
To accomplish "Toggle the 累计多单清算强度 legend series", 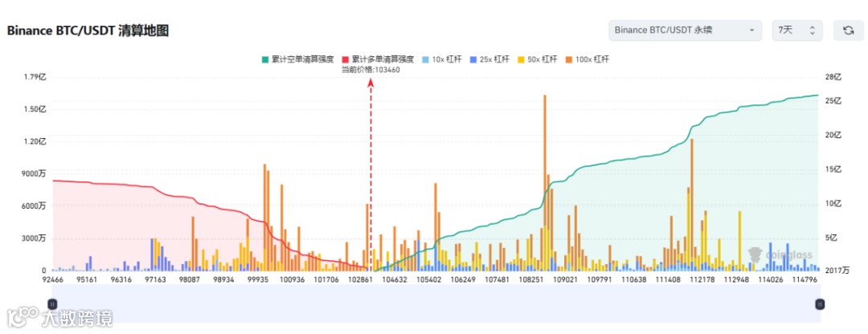I will (378, 59).
